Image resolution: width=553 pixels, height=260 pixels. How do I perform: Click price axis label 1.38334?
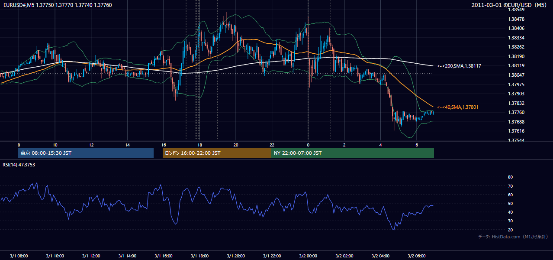(x=517, y=38)
